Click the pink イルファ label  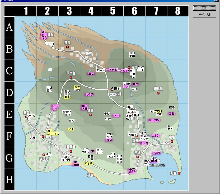pyautogui.click(x=125, y=71)
